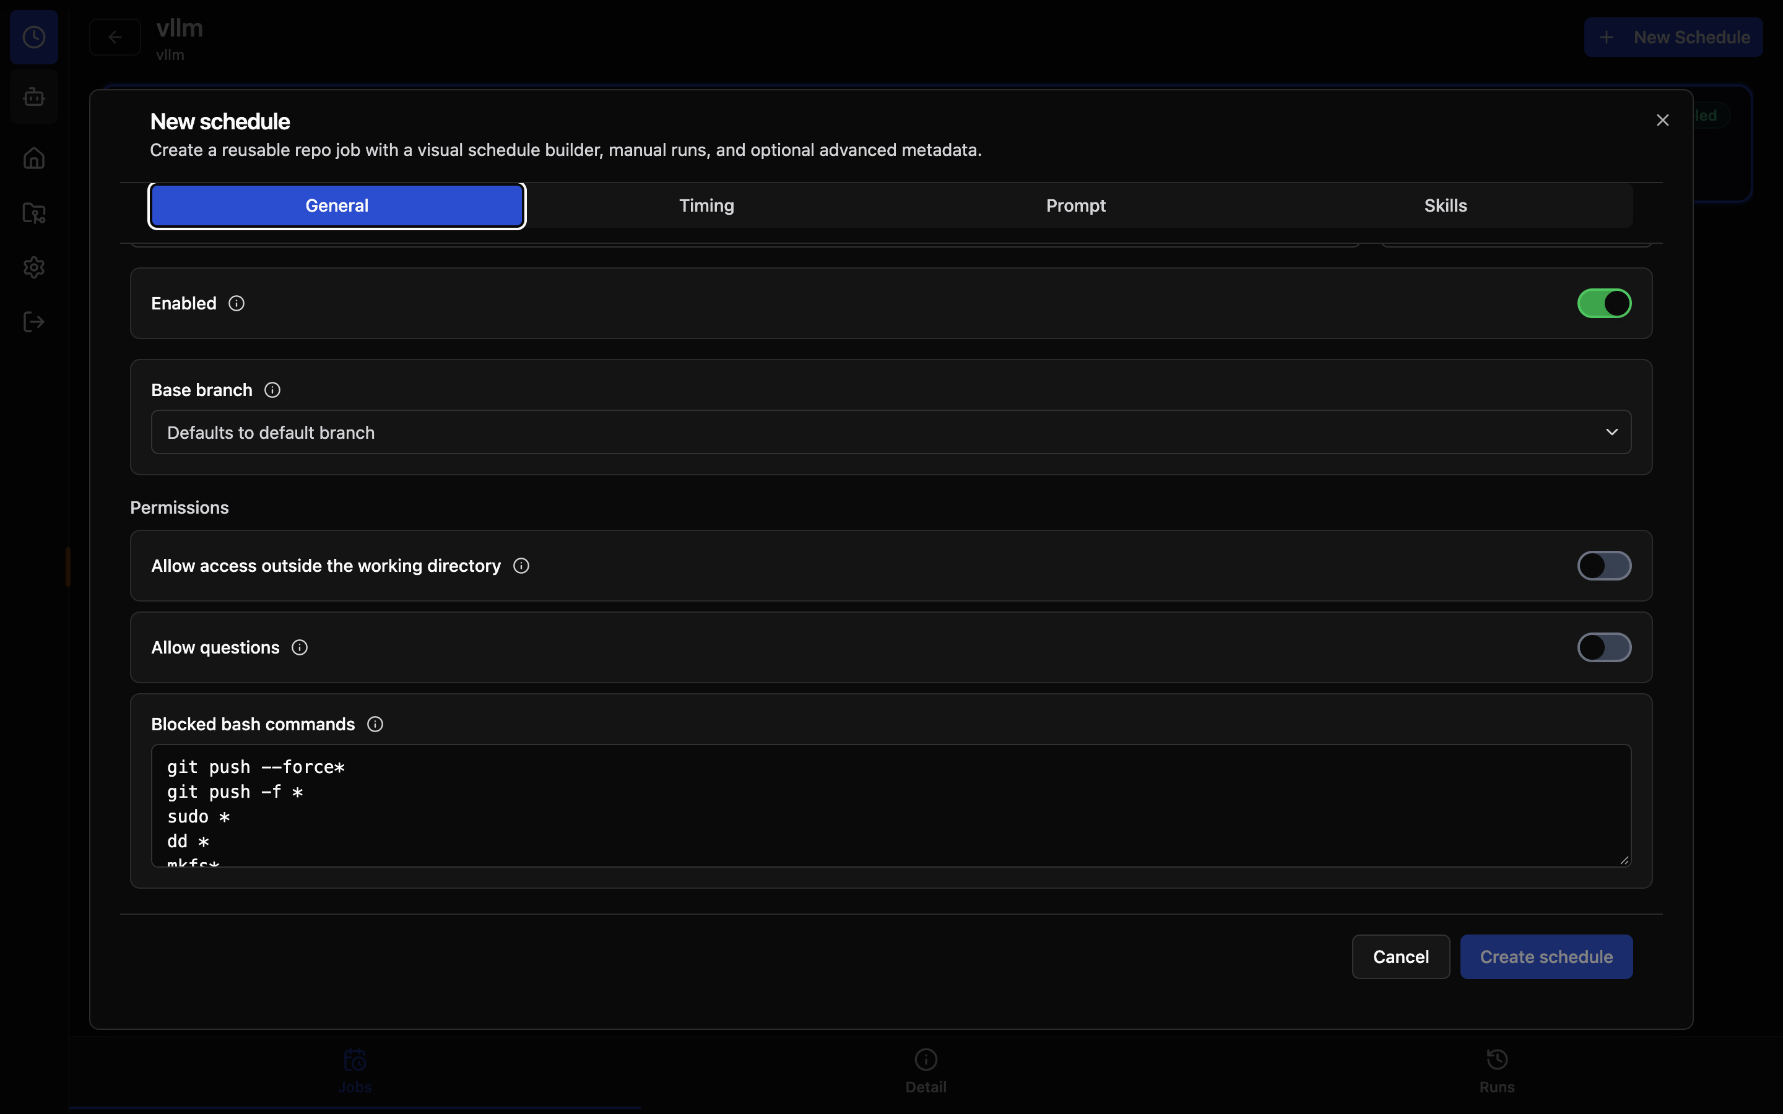Screen dimensions: 1783x1114
Task: Click the Permissions section heading
Action: pyautogui.click(x=179, y=507)
